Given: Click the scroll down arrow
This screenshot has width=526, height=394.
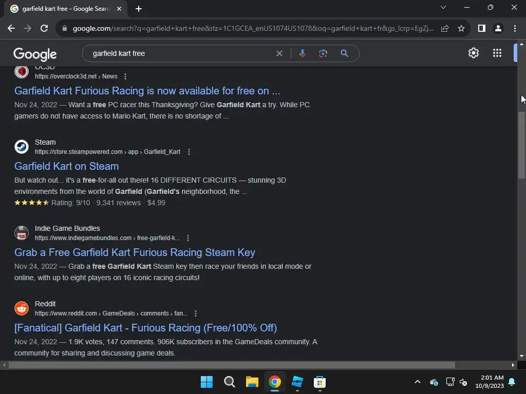Looking at the screenshot, I should (x=521, y=356).
